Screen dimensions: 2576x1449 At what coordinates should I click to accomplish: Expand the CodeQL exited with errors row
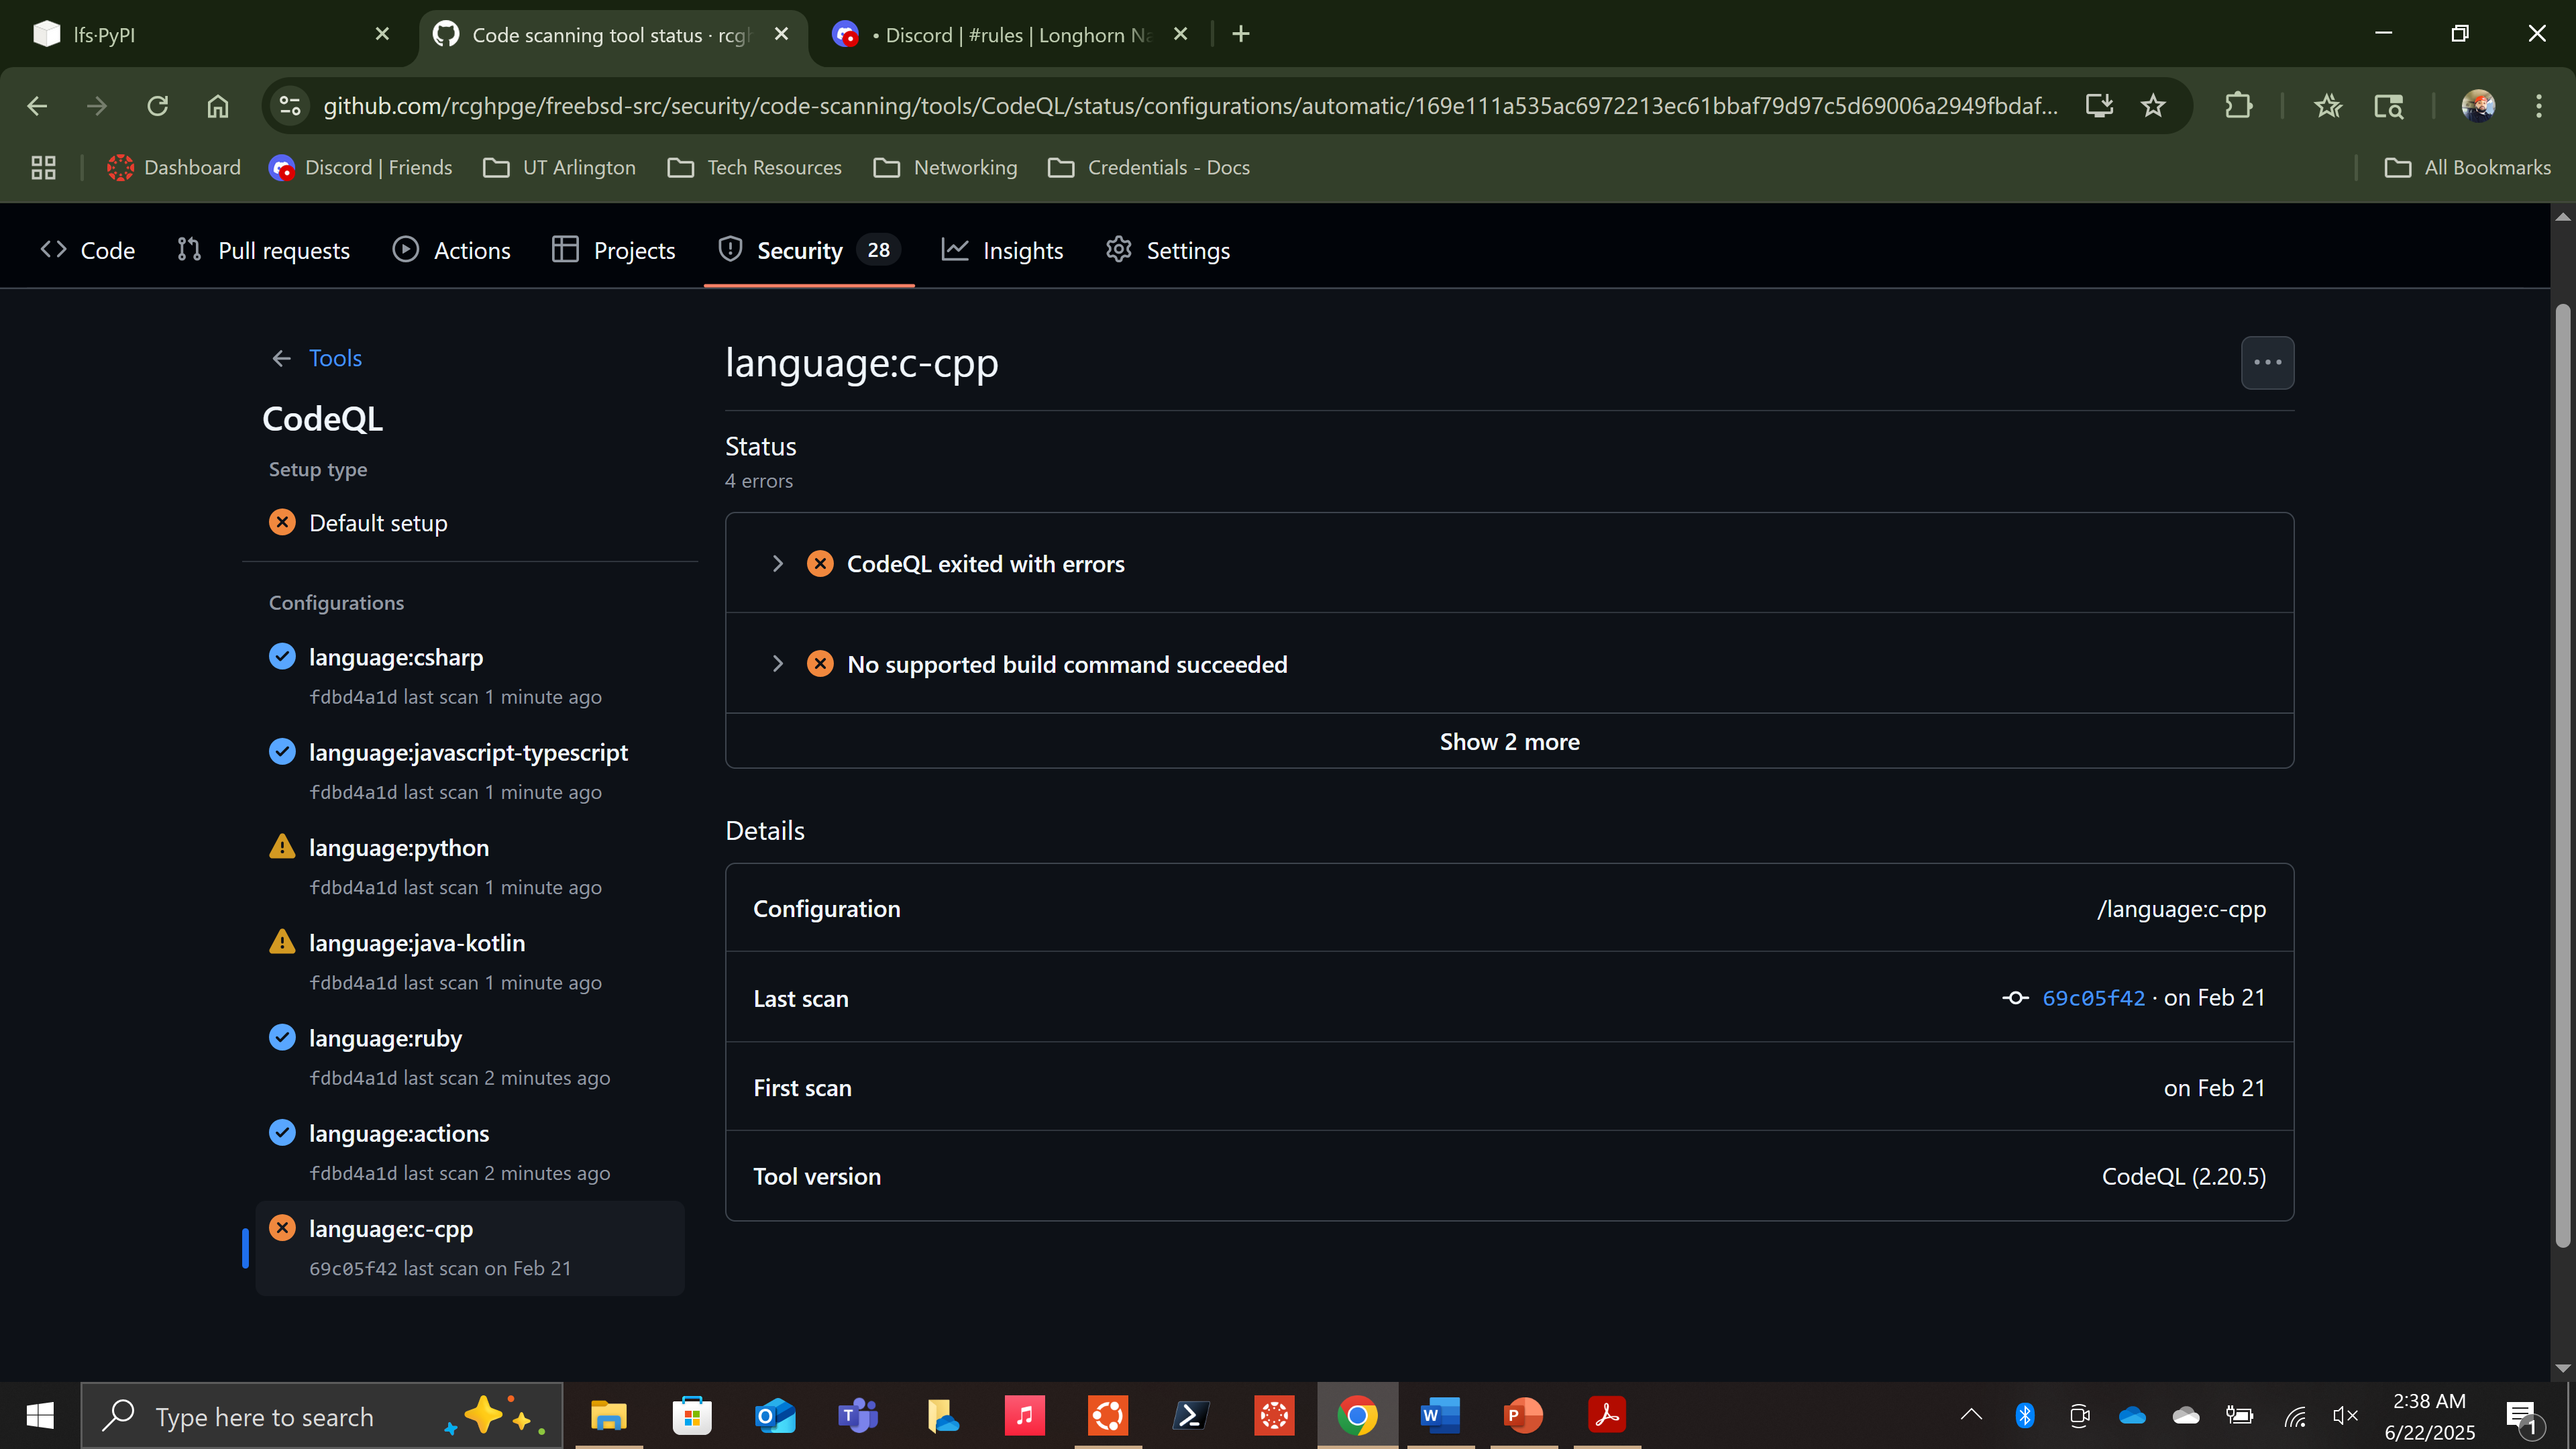click(x=777, y=564)
